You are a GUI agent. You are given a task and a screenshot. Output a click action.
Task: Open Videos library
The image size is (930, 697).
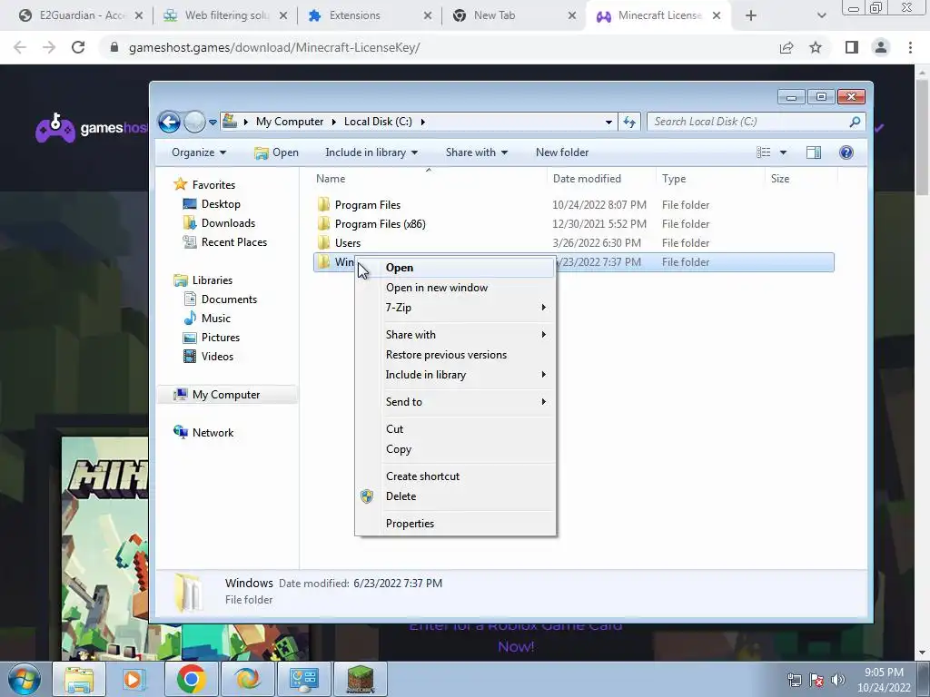click(x=217, y=356)
